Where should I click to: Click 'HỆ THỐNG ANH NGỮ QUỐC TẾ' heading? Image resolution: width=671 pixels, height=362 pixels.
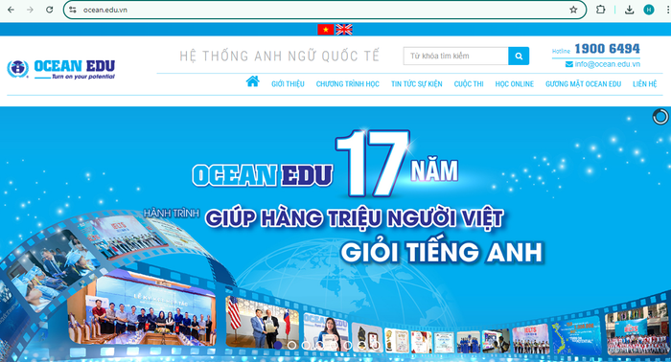pyautogui.click(x=280, y=56)
